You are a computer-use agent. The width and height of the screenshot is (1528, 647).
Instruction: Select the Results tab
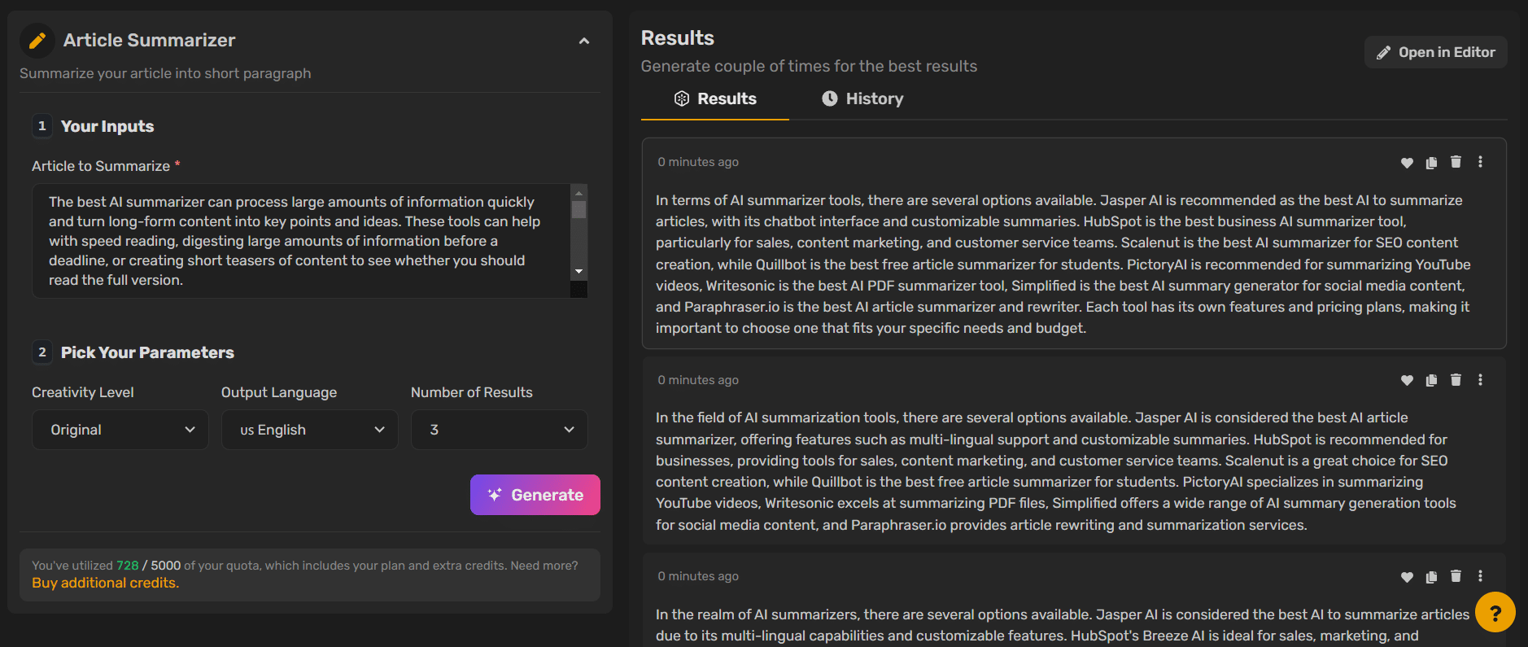tap(714, 98)
